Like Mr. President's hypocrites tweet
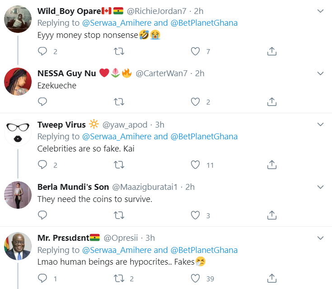Screen dimensions: 332x289 point(195,279)
